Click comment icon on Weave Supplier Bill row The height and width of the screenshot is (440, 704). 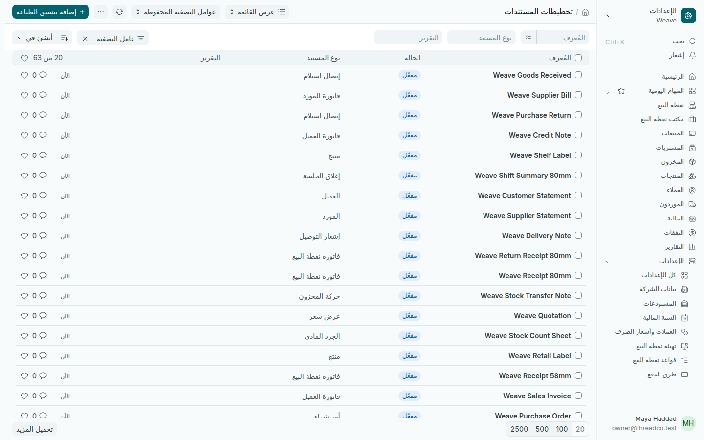click(x=43, y=95)
